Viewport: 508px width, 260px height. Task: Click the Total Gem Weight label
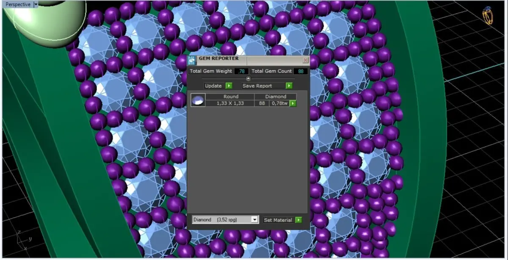click(211, 71)
